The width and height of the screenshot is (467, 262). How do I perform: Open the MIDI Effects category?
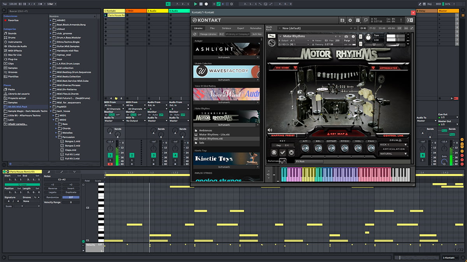click(15, 50)
